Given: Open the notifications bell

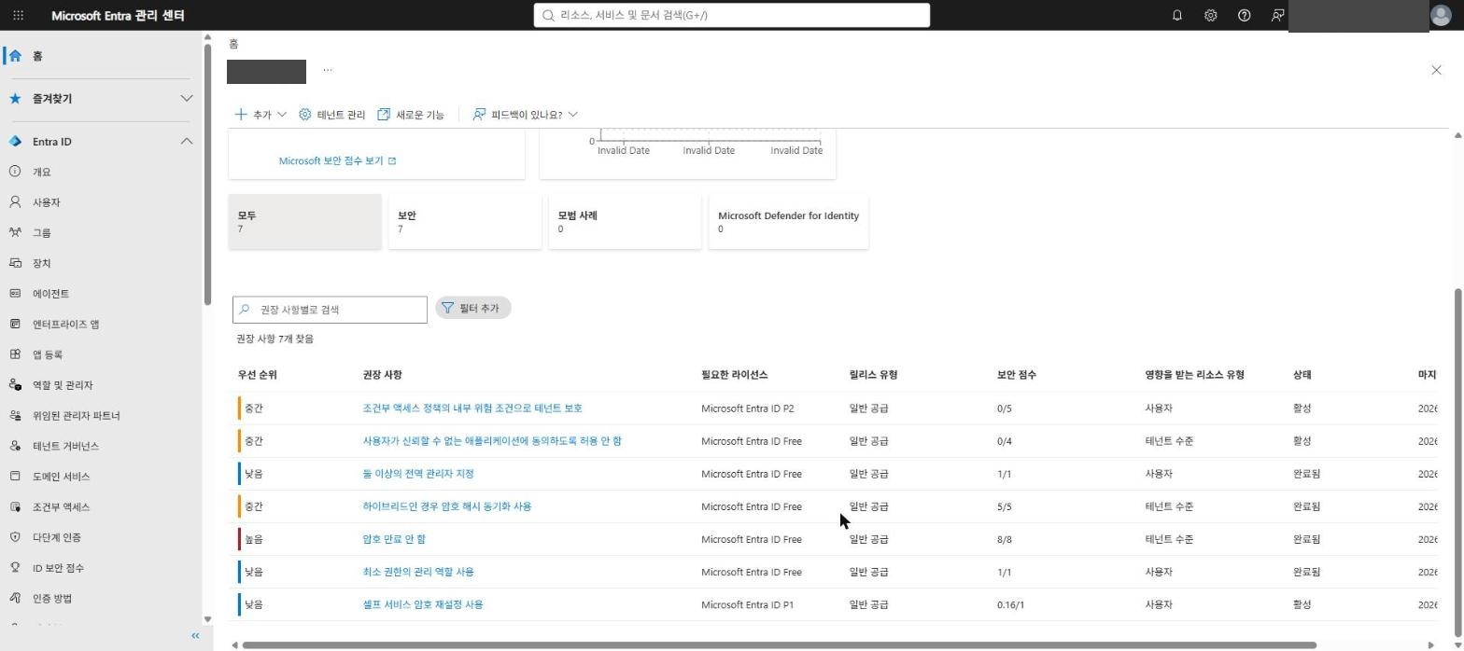Looking at the screenshot, I should 1176,15.
